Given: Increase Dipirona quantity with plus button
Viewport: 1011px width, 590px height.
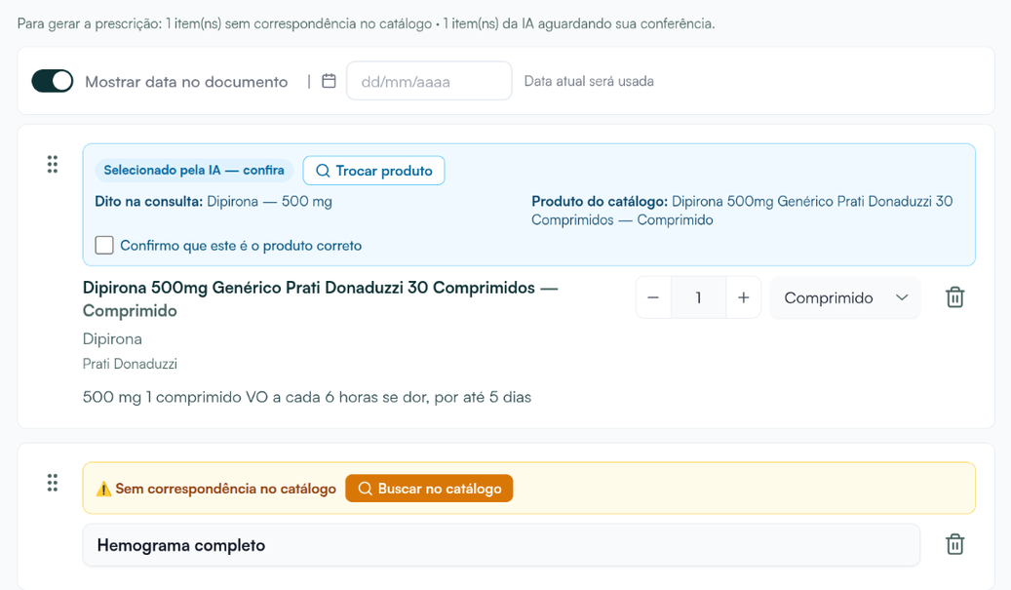Looking at the screenshot, I should [744, 297].
